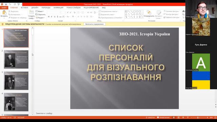Open the Макет layout dropdown
The width and height of the screenshot is (217, 122).
[x=40, y=11]
